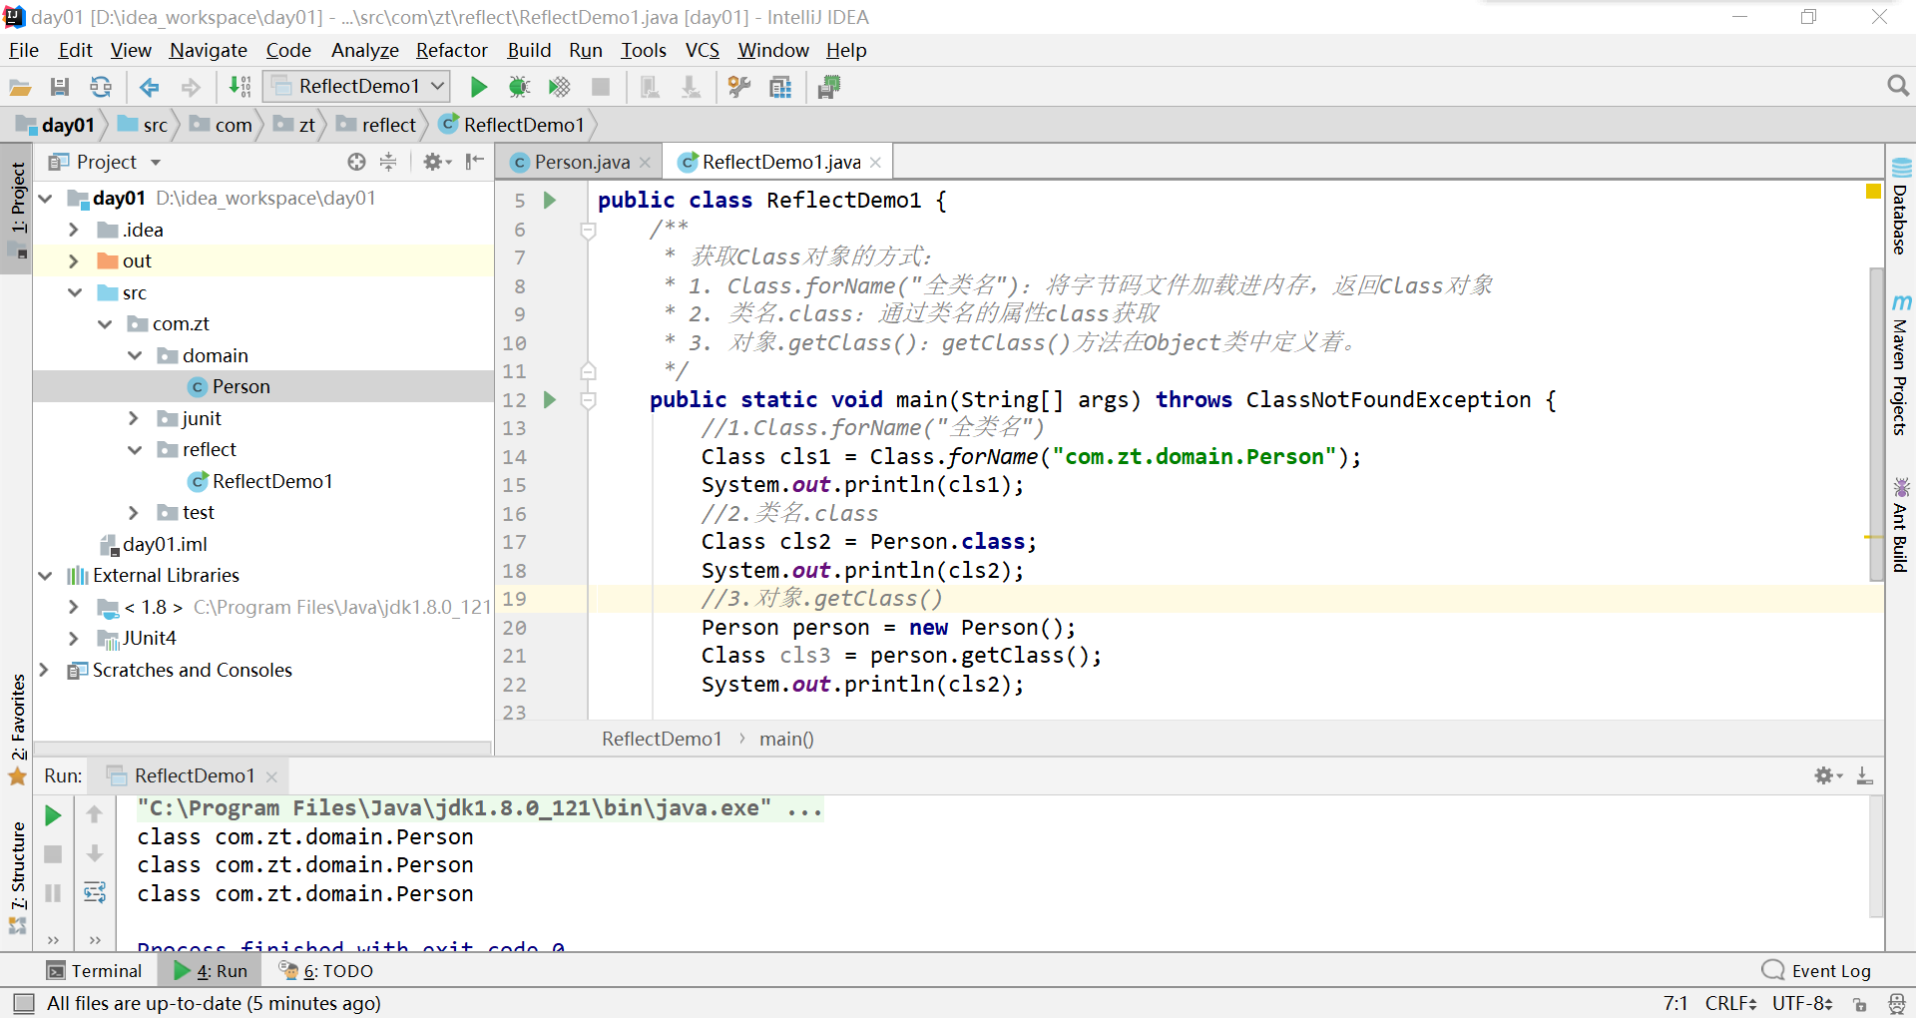1916x1018 pixels.
Task: Open the 6: TODO tool window
Action: tap(326, 970)
